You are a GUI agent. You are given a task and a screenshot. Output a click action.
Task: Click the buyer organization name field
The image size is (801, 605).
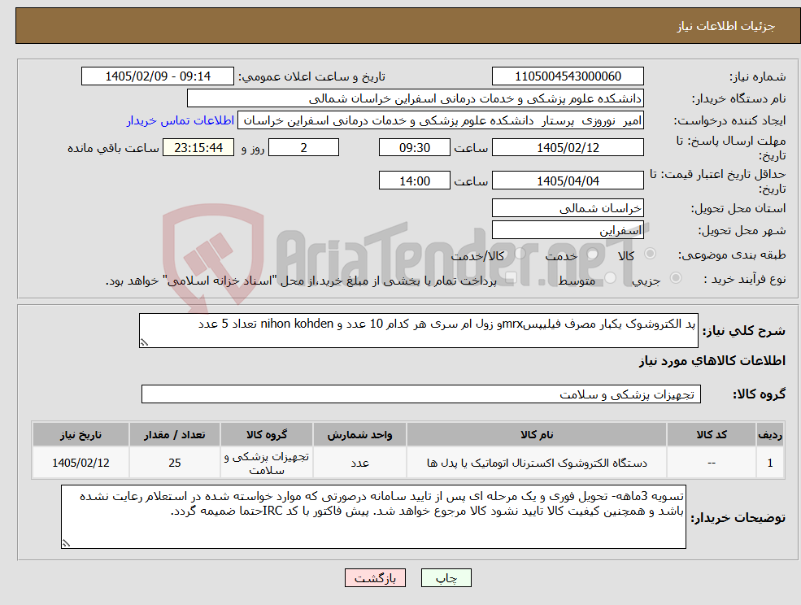[x=416, y=98]
